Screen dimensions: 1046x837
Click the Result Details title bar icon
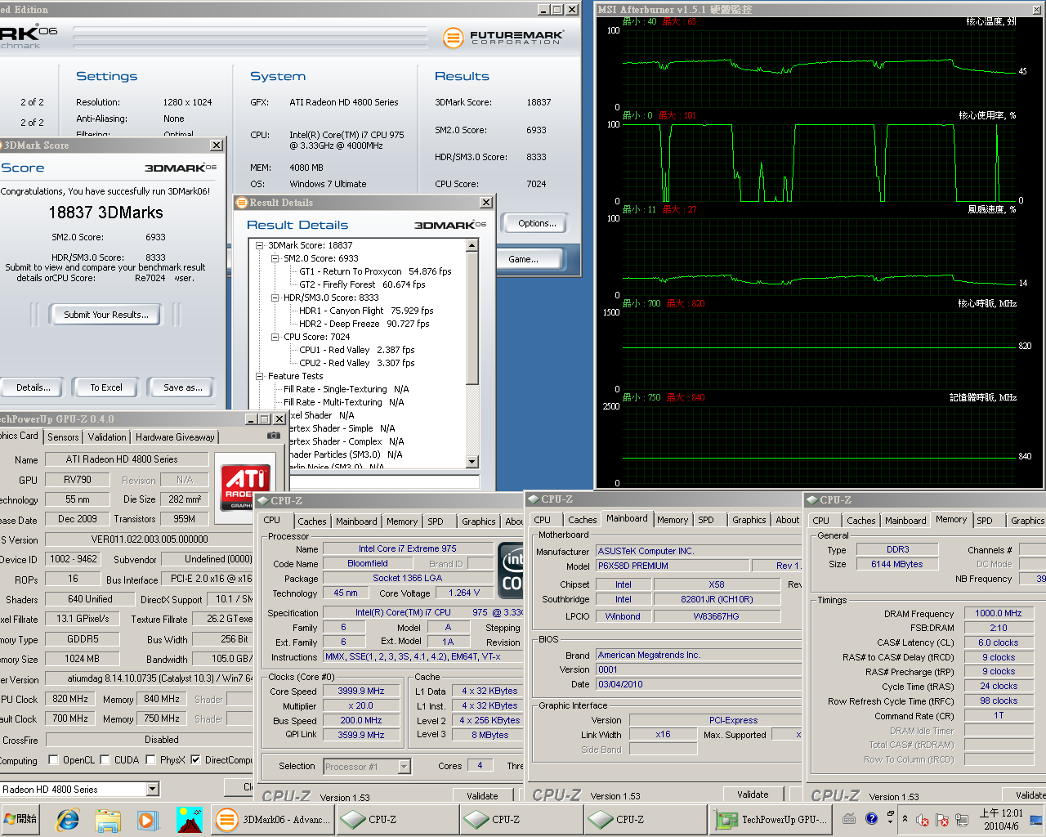click(x=242, y=202)
